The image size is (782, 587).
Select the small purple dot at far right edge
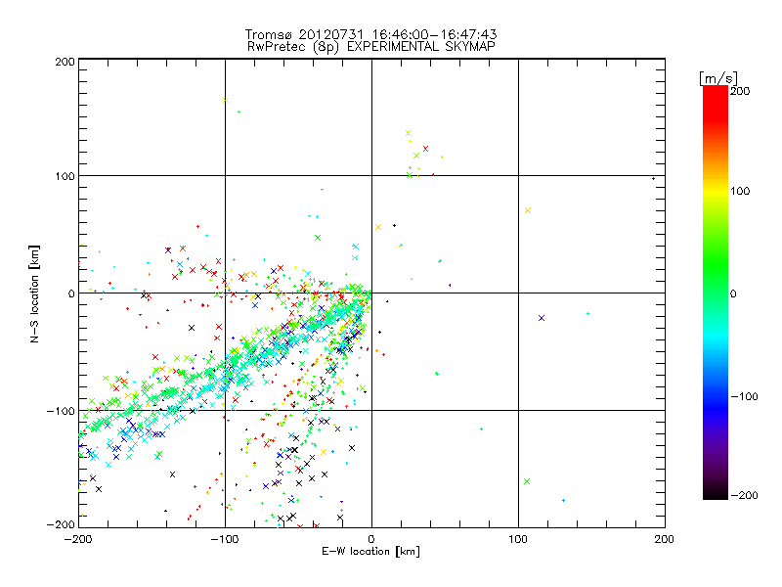point(653,179)
